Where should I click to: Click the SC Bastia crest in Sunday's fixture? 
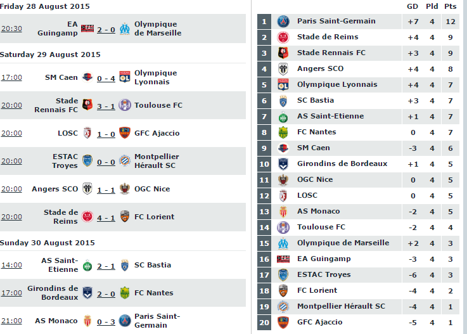[x=125, y=265]
